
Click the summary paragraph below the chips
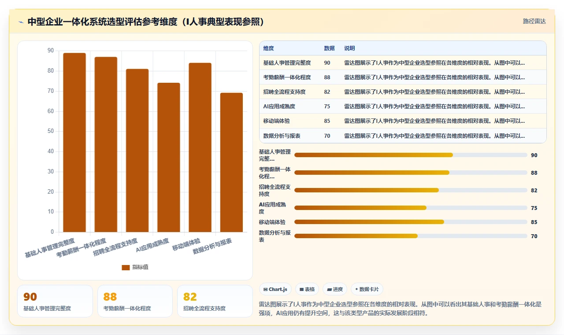click(400, 309)
